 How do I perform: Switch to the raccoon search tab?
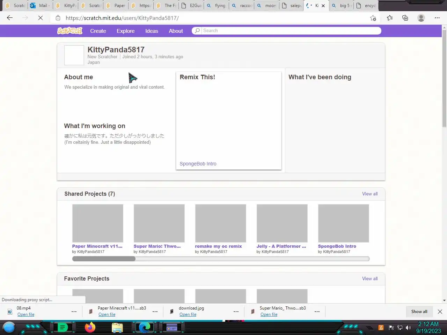242,6
